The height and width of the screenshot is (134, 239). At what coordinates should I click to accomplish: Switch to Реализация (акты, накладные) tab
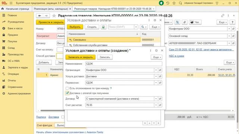51,9
